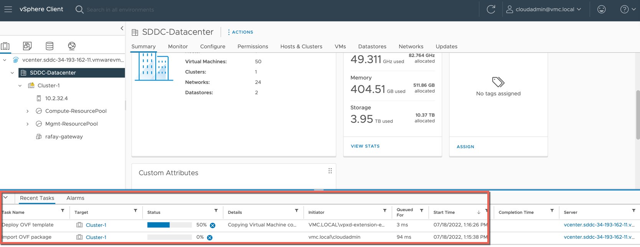Cancel the Import OVF package task
Image resolution: width=640 pixels, height=247 pixels.
210,237
